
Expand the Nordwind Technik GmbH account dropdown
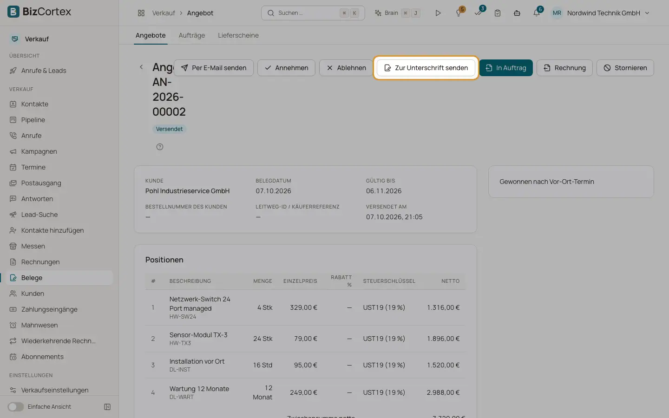(601, 13)
